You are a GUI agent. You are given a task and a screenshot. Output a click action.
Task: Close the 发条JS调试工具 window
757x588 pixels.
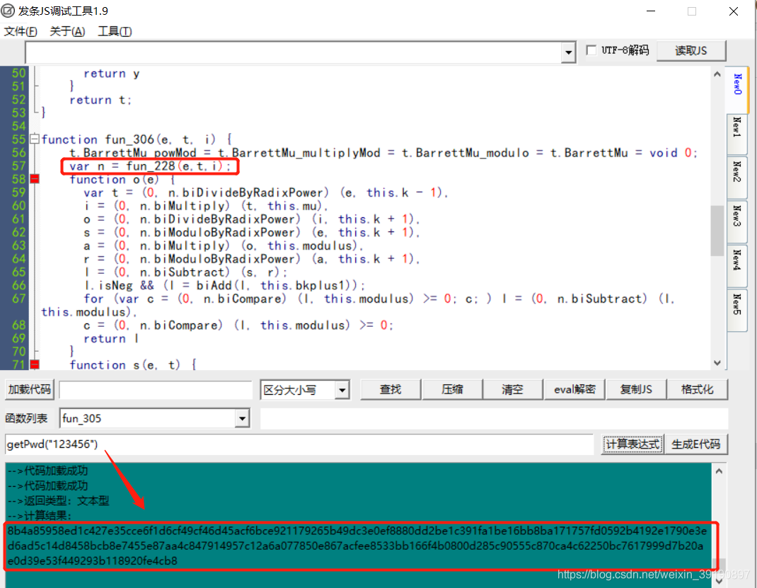pyautogui.click(x=734, y=11)
